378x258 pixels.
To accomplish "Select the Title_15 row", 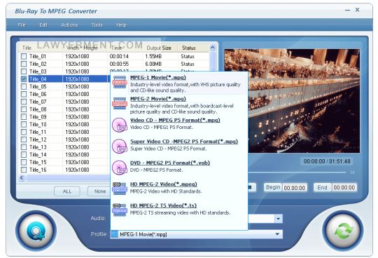I will pos(64,162).
